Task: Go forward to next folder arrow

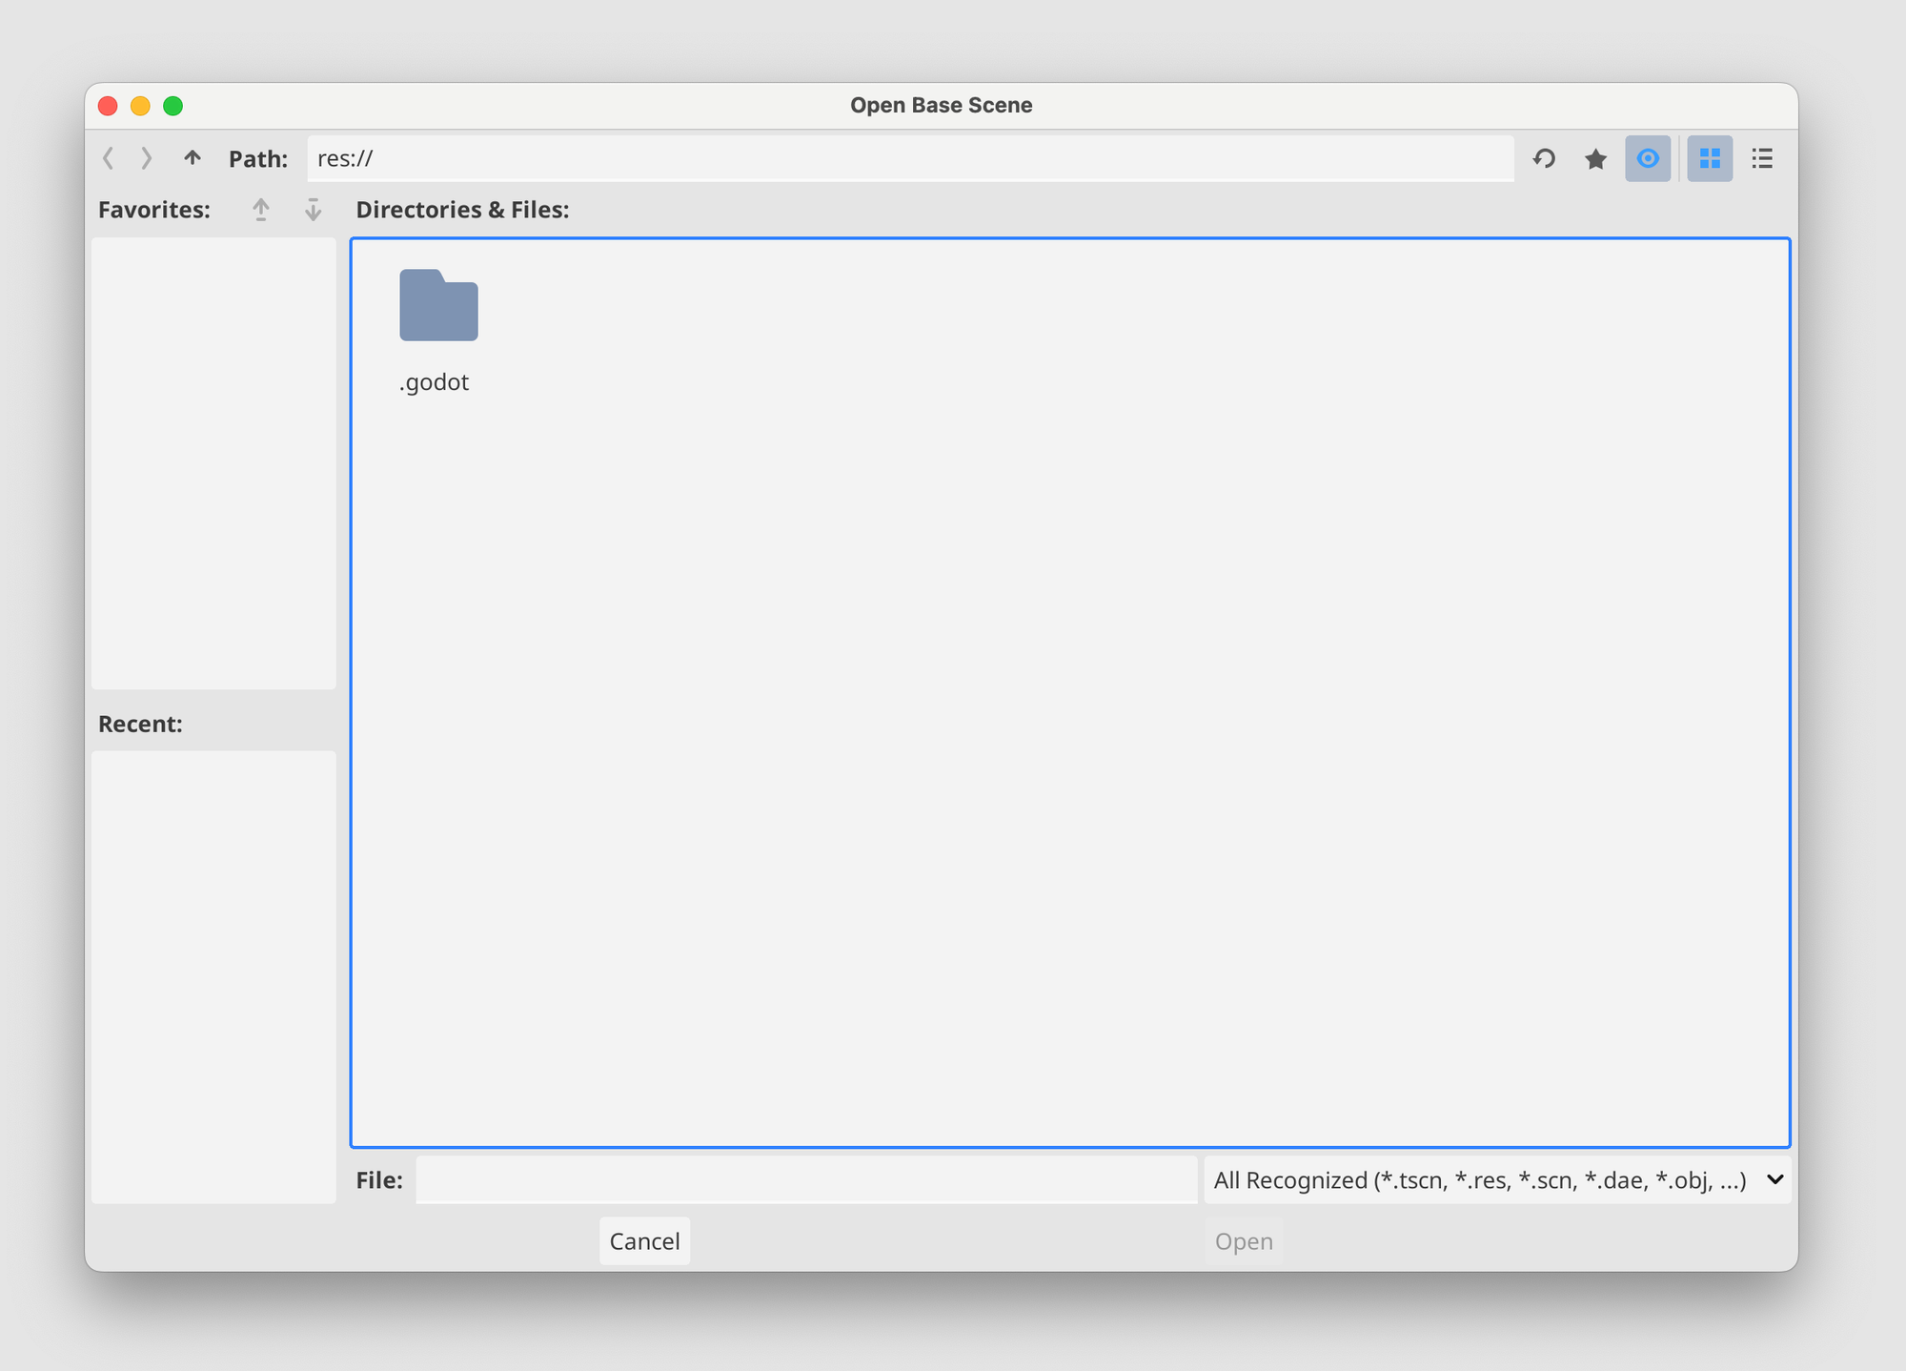Action: [x=146, y=158]
